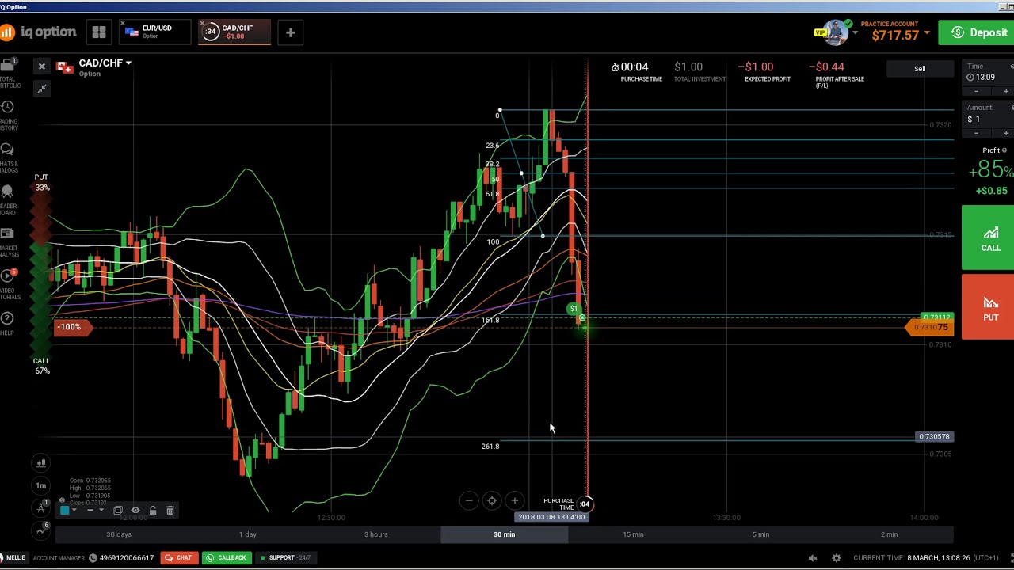Mute sound with the speaker icon
1014x570 pixels.
pos(812,558)
